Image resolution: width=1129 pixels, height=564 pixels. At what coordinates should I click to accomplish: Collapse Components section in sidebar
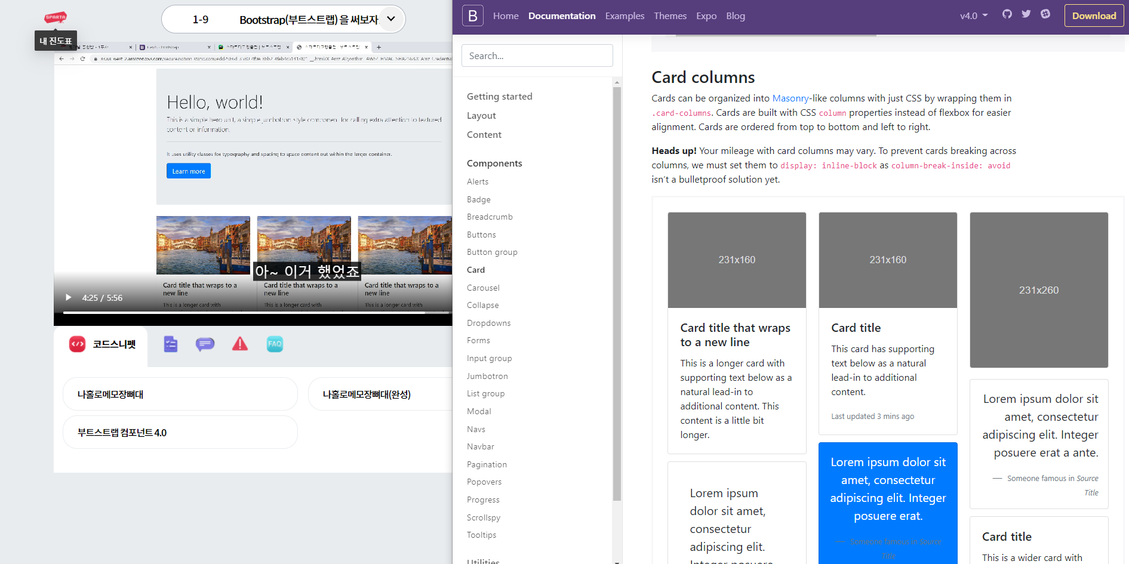coord(494,164)
